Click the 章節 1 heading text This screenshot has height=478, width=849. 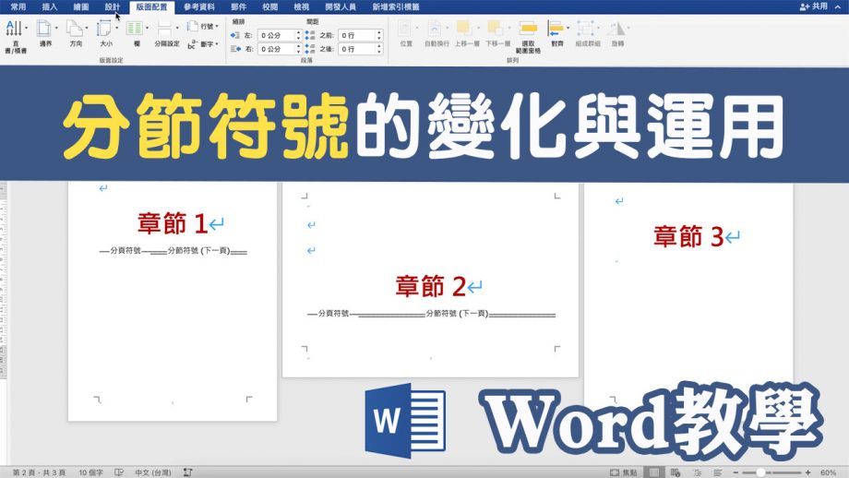(173, 223)
